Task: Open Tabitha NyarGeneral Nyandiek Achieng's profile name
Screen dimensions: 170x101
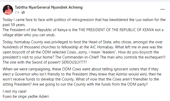Action: tap(49, 7)
